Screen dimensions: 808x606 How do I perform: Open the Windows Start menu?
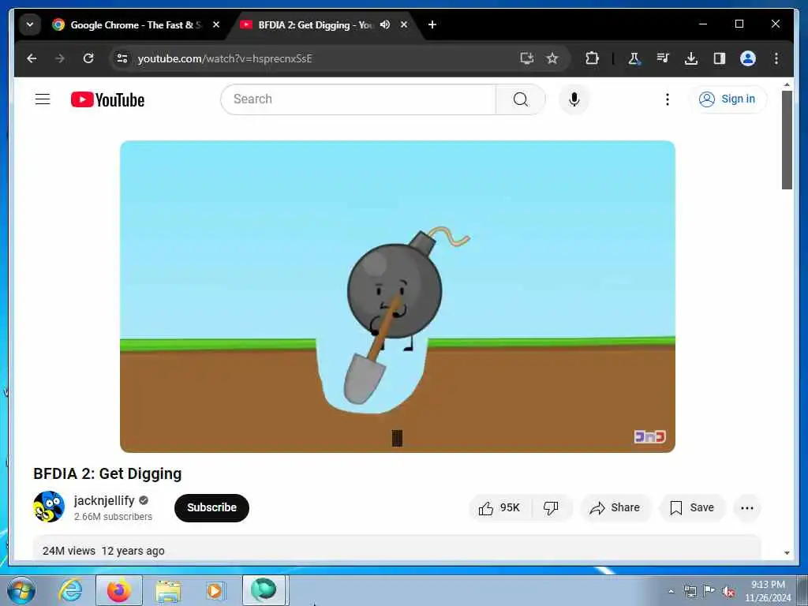(x=21, y=590)
